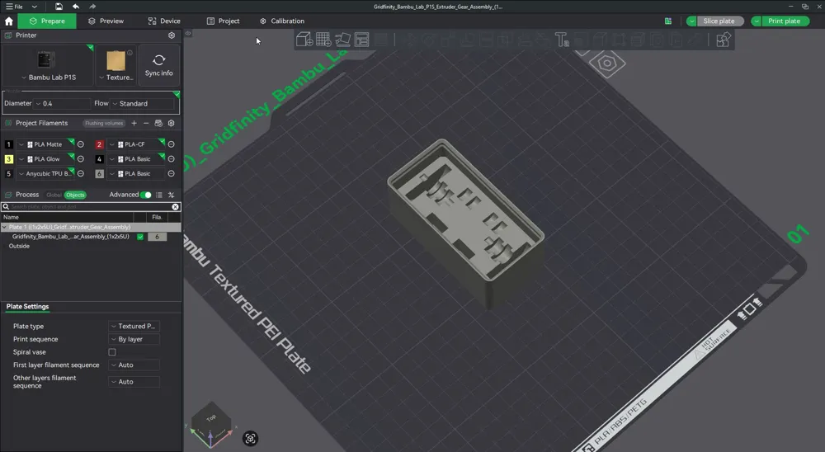
Task: Open the Print sequence dropdown
Action: tap(134, 339)
